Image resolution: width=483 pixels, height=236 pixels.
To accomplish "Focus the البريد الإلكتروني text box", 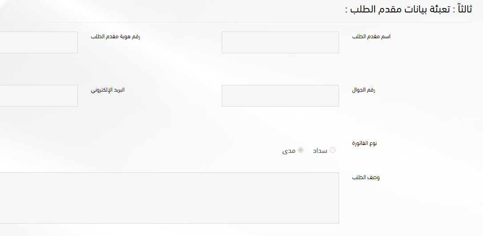I will tap(39, 96).
